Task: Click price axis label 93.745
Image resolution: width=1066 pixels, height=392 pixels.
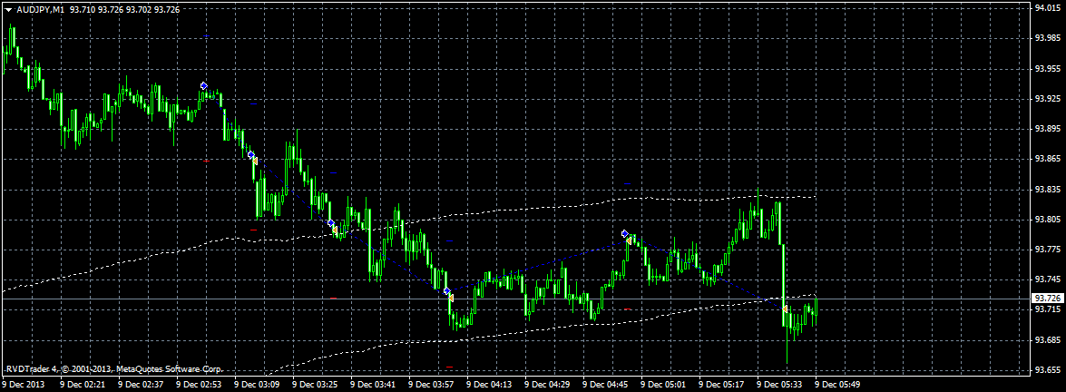Action: (1046, 279)
